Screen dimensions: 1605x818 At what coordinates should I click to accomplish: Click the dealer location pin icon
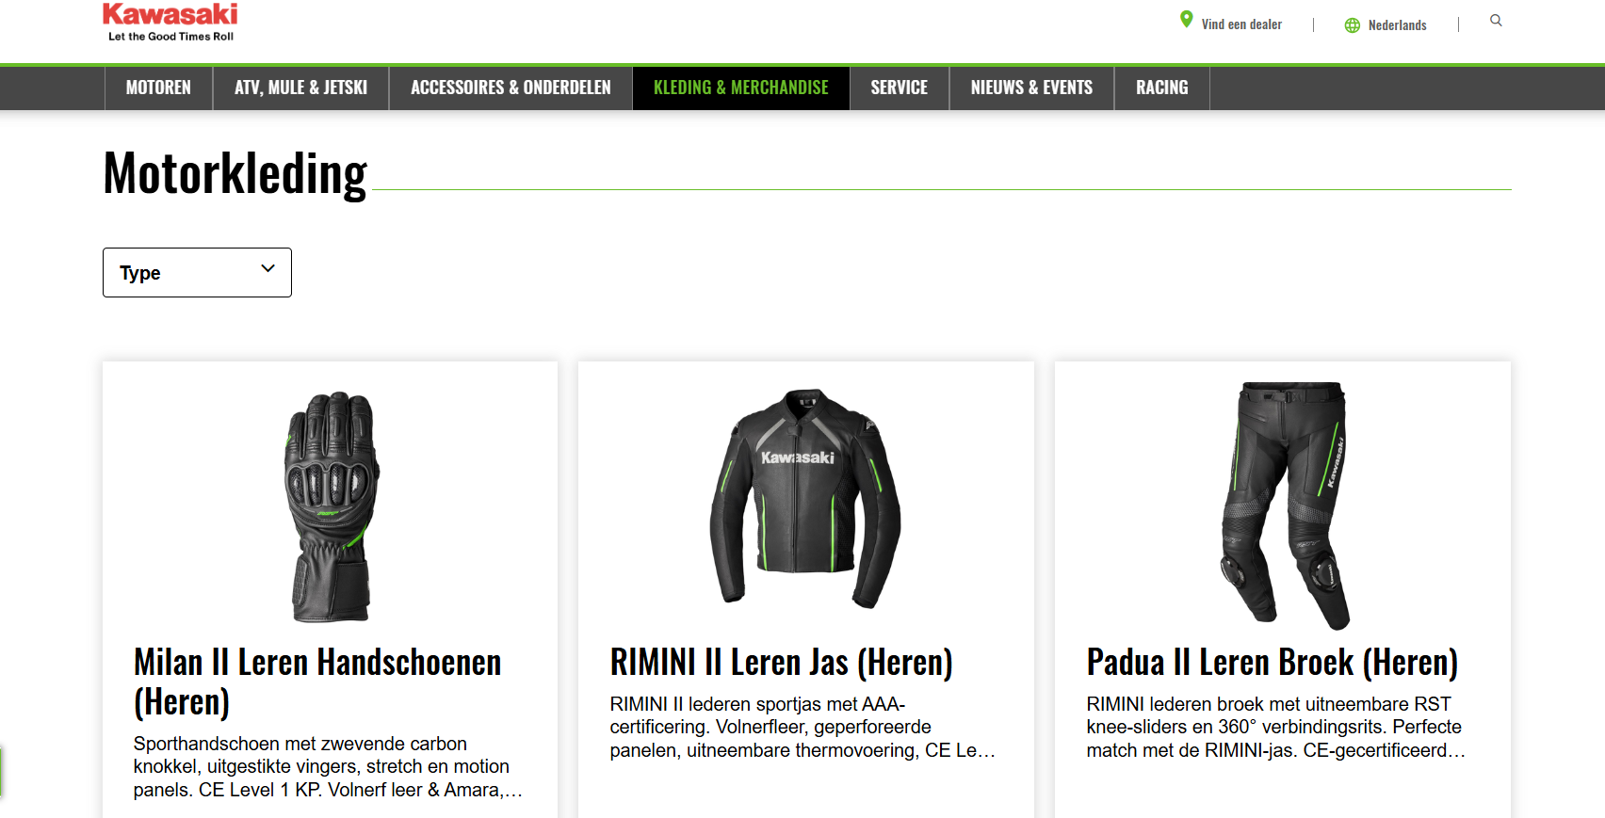(1187, 20)
